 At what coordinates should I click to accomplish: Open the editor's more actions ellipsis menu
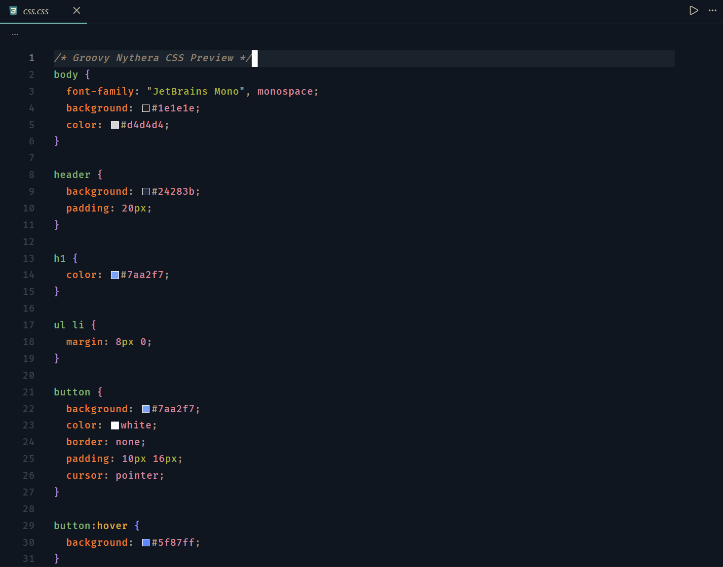(x=712, y=11)
